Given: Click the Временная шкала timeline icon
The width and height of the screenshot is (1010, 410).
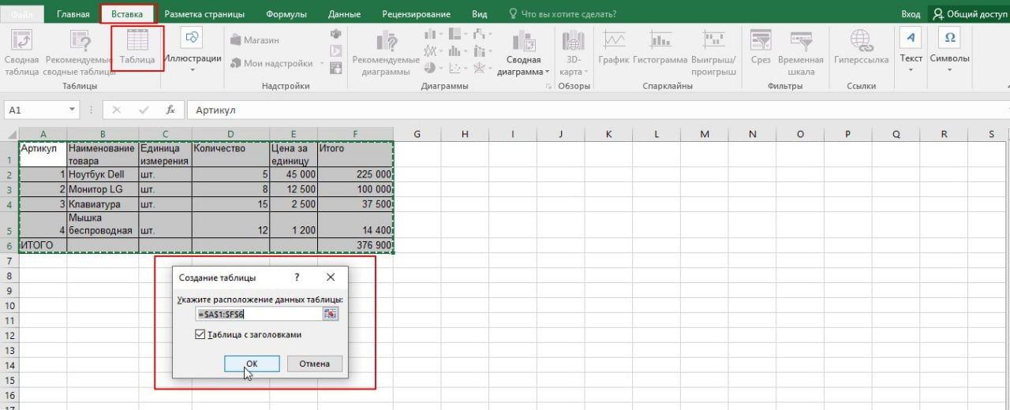Looking at the screenshot, I should (801, 41).
